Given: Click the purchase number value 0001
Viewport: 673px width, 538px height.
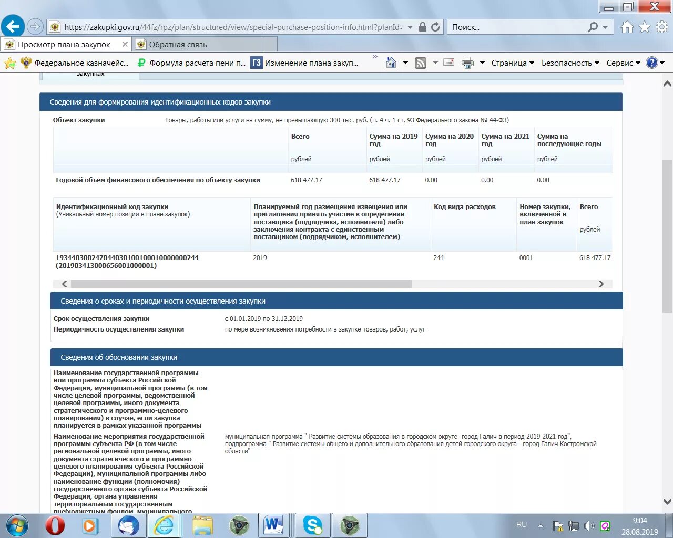Looking at the screenshot, I should click(x=526, y=258).
